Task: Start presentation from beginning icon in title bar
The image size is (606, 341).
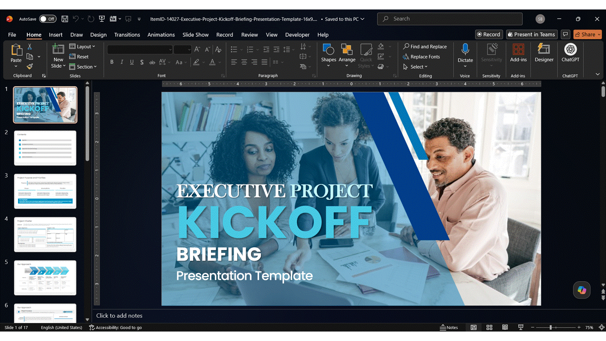Action: click(102, 19)
